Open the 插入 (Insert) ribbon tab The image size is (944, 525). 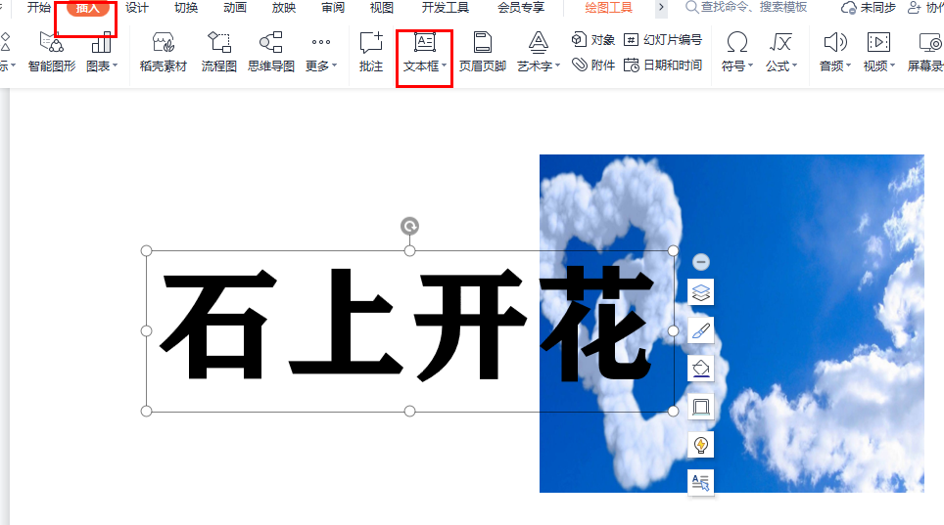click(88, 9)
